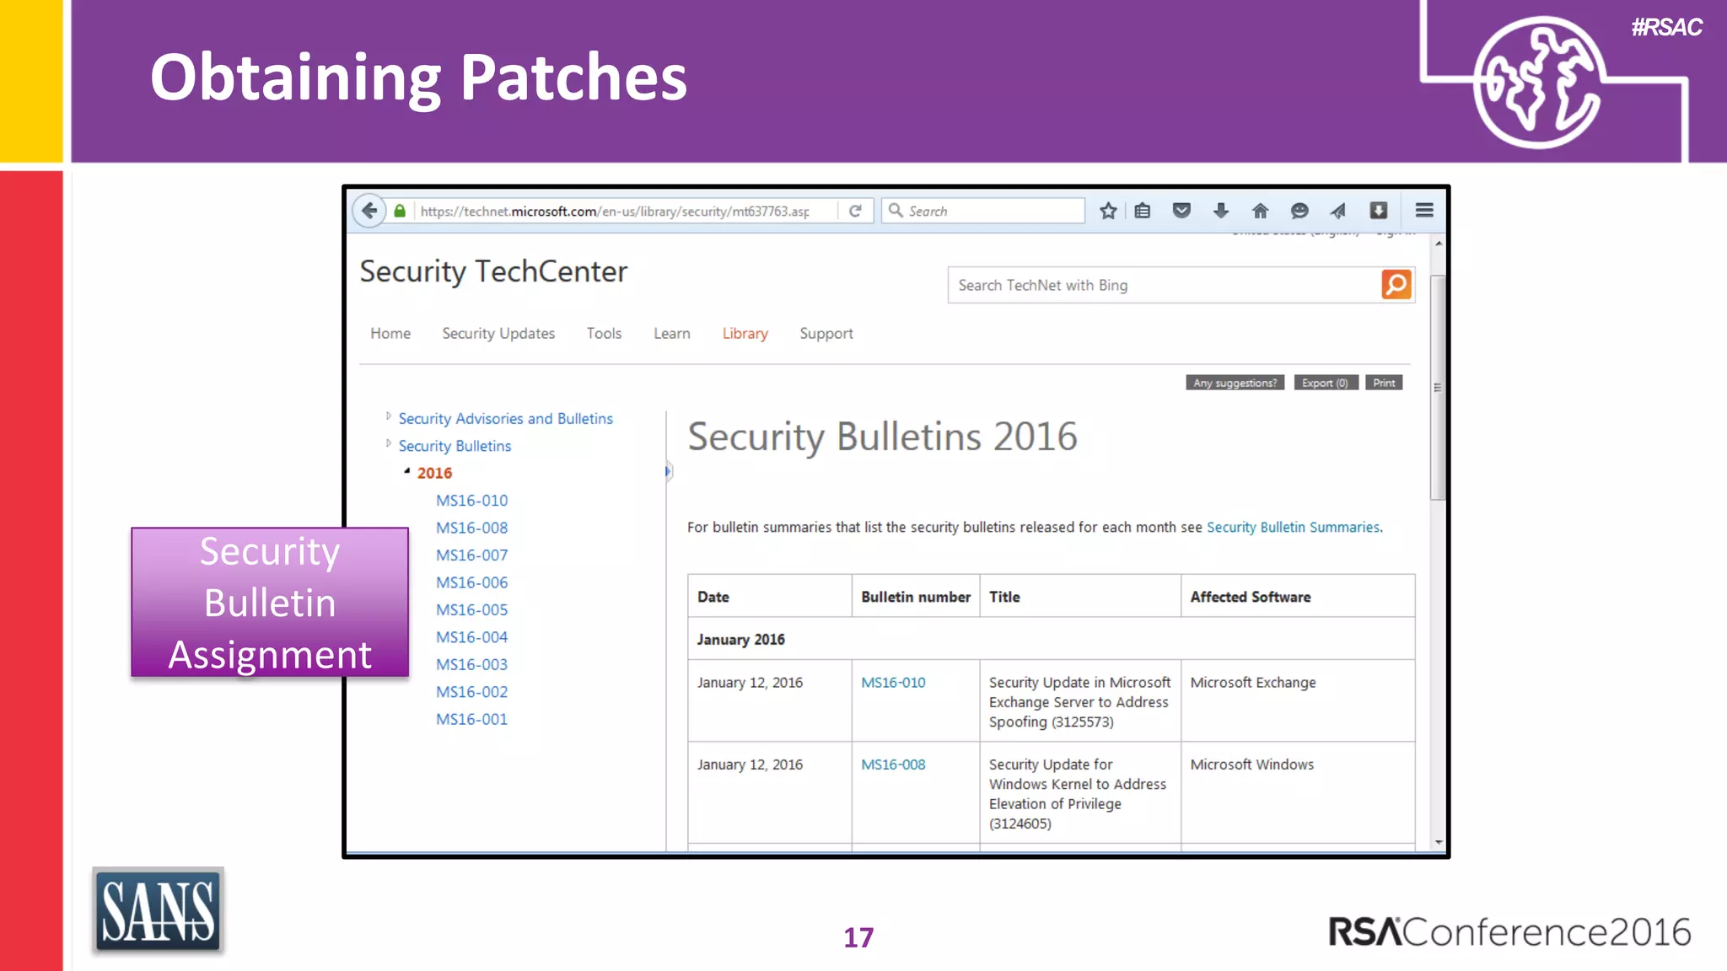Click the Bulletin number column header
This screenshot has width=1727, height=971.
916,597
